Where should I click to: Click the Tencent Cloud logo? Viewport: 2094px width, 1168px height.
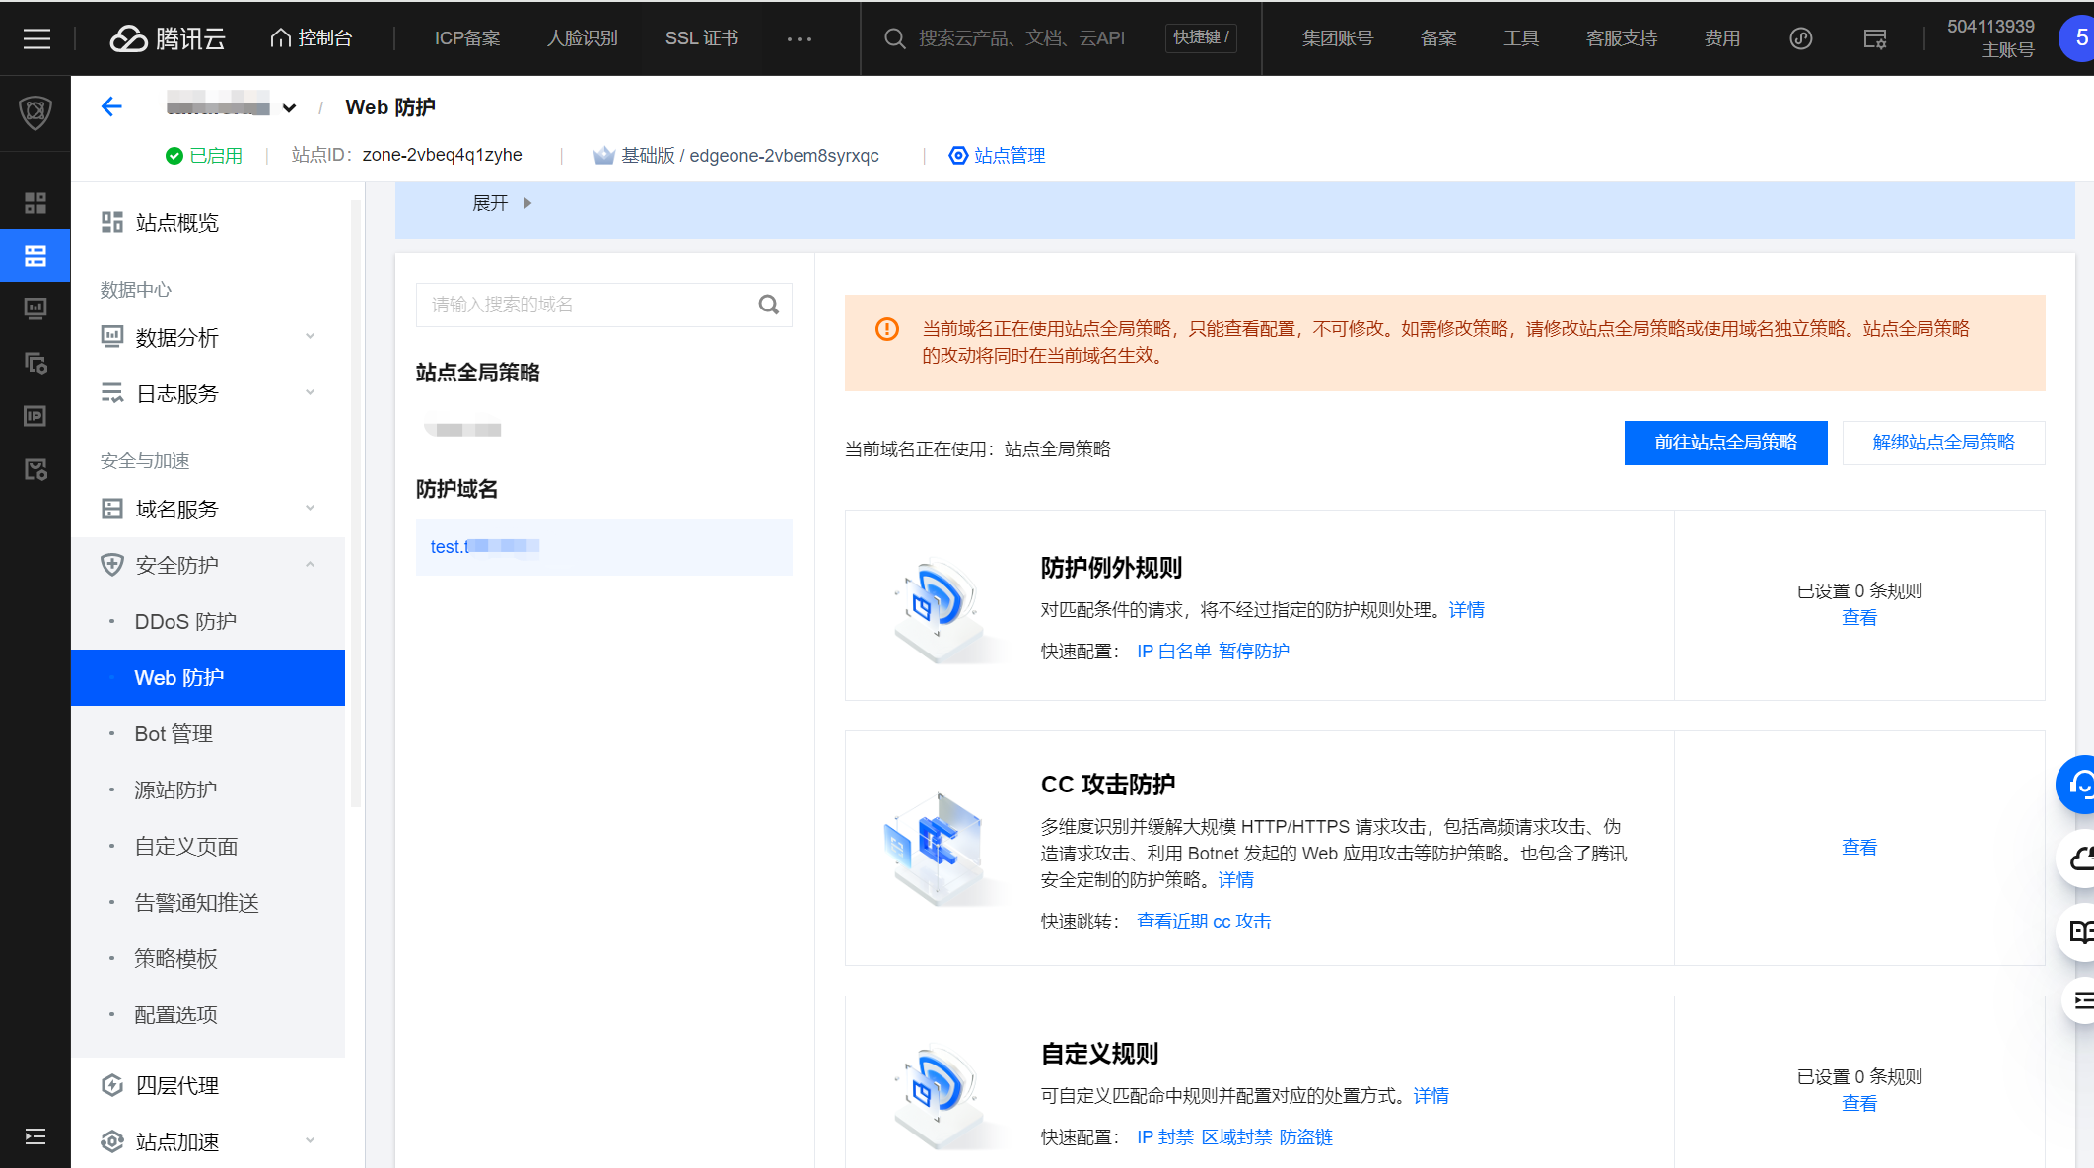coord(168,38)
